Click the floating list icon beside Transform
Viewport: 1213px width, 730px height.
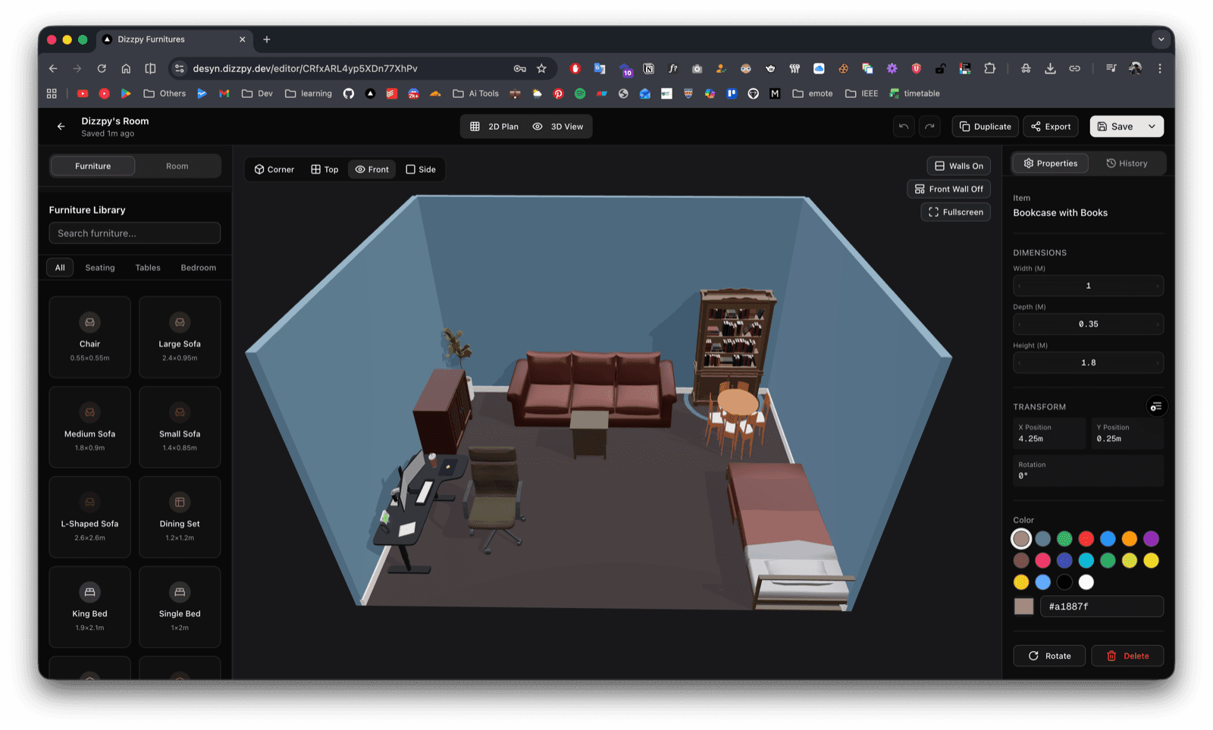pyautogui.click(x=1156, y=407)
